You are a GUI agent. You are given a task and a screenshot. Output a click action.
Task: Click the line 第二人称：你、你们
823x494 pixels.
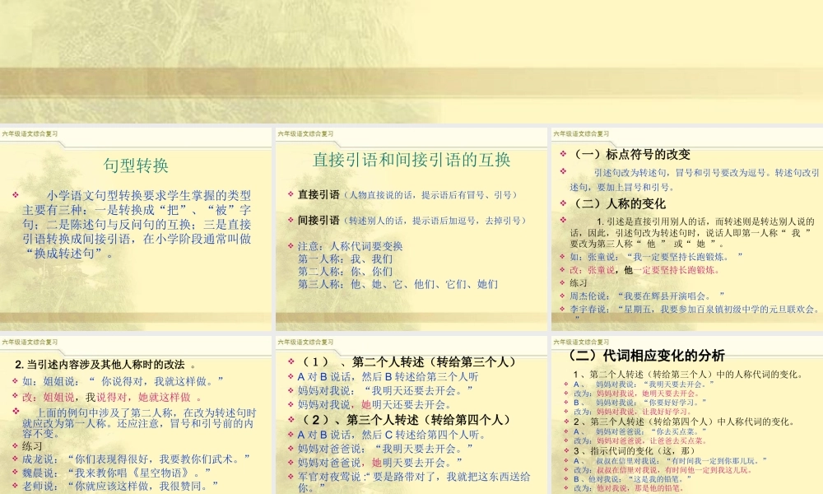(x=345, y=272)
